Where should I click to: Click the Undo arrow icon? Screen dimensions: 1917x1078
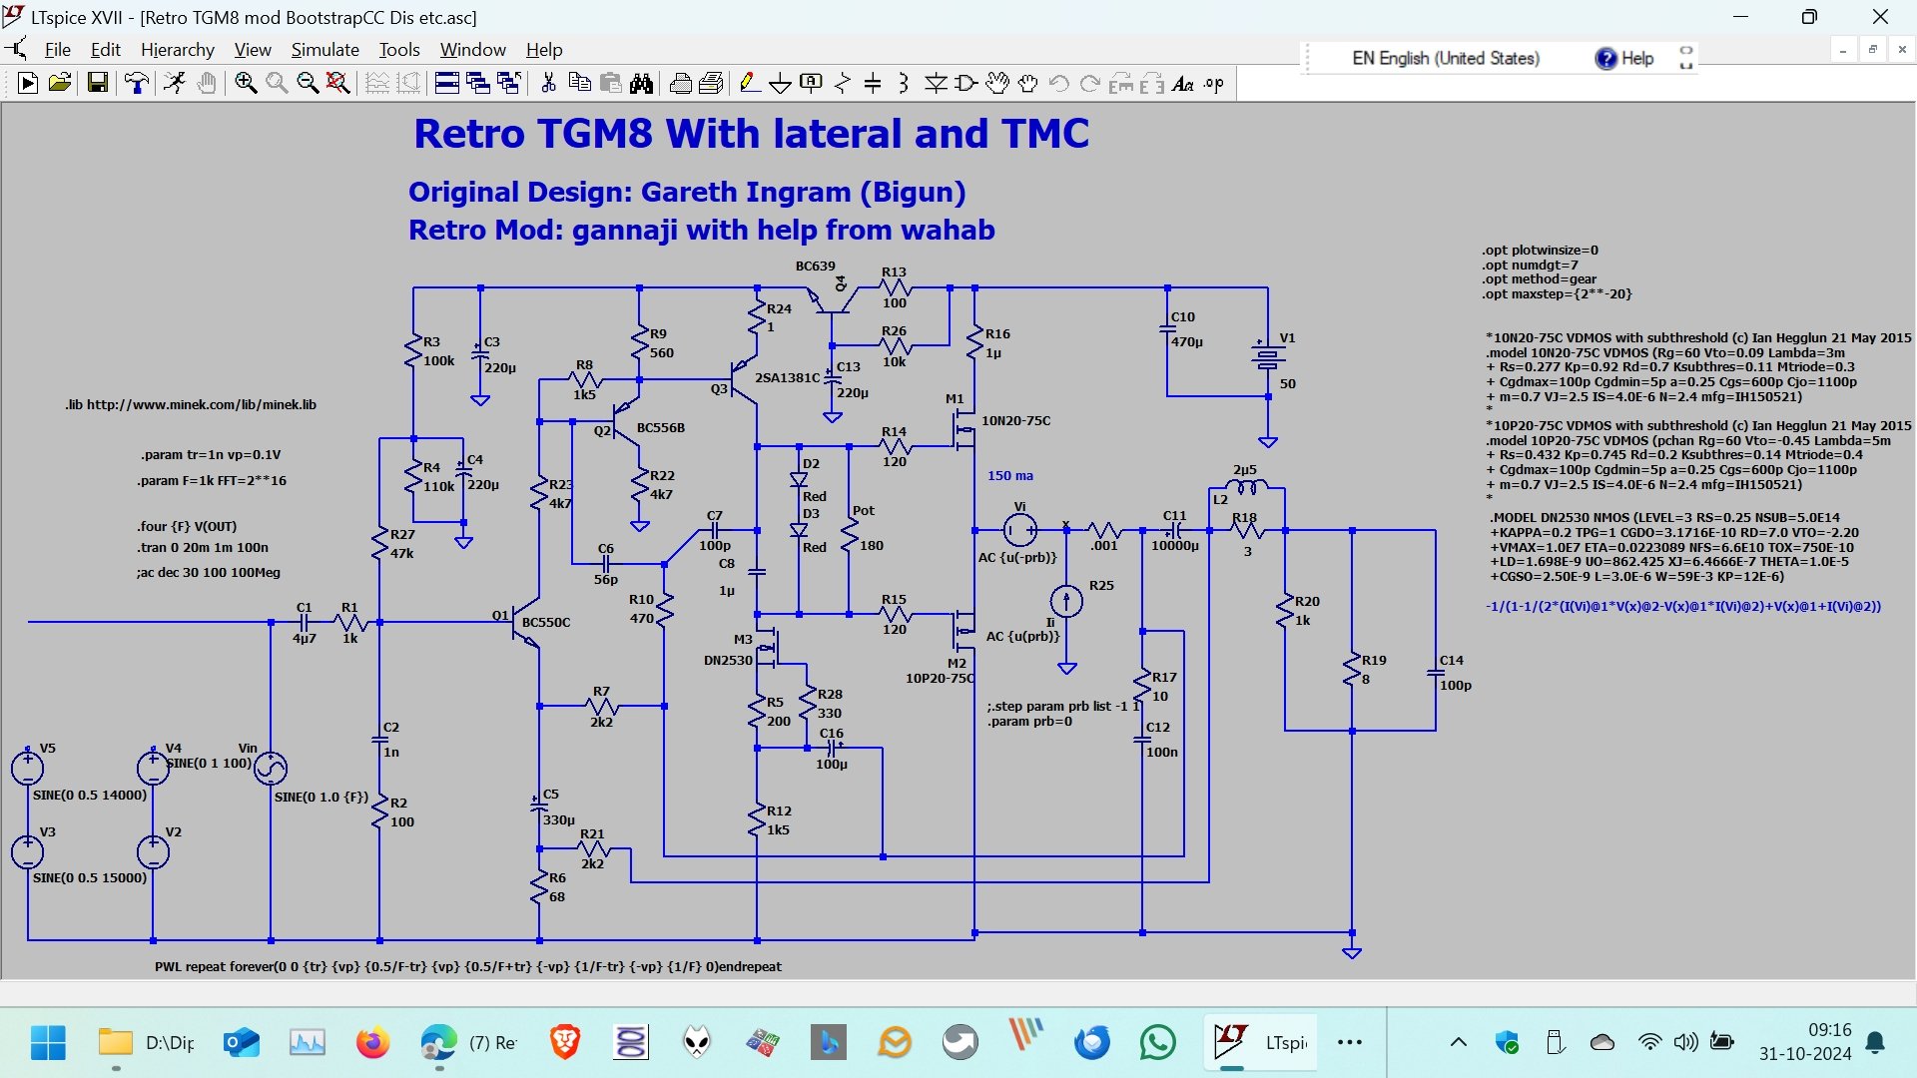point(1059,84)
